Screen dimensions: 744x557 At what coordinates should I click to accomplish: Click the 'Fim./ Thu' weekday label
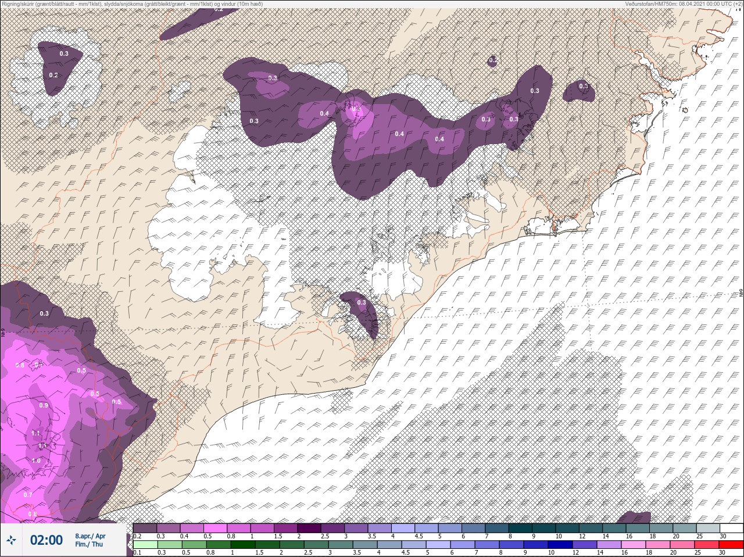point(89,544)
